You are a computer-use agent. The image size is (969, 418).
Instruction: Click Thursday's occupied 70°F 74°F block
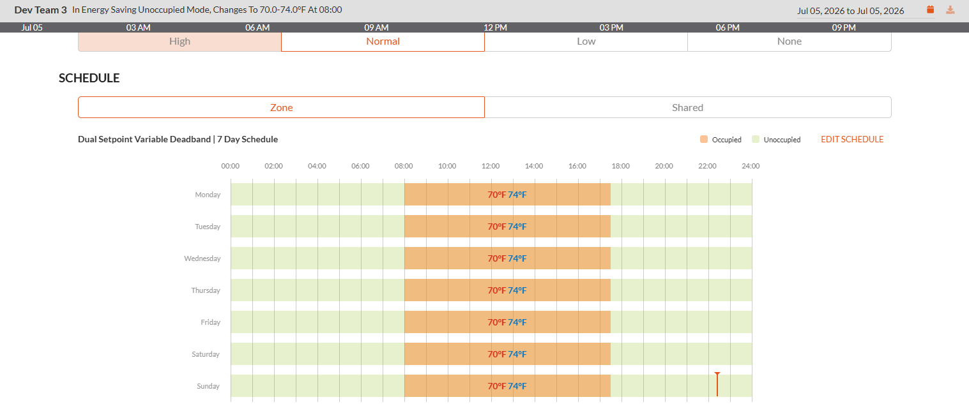click(x=507, y=290)
